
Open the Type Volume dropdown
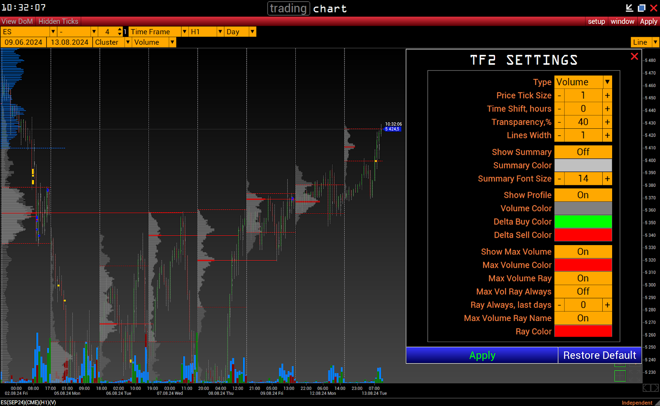tap(607, 82)
